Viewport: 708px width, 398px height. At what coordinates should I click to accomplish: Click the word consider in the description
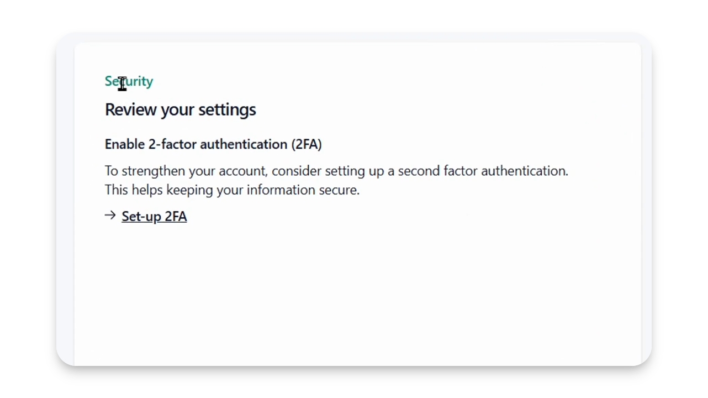(x=296, y=171)
